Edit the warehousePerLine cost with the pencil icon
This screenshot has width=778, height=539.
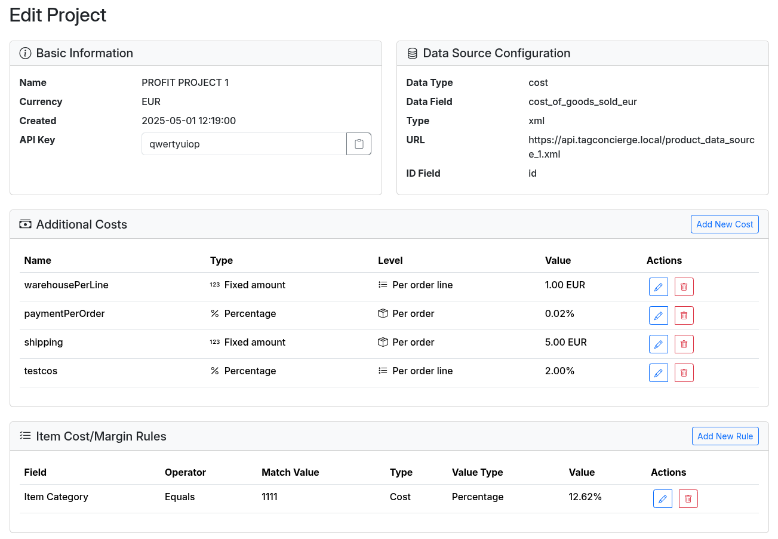coord(658,287)
